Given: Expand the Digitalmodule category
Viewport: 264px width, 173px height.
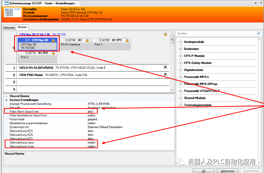Looking at the screenshot, I should [180, 70].
